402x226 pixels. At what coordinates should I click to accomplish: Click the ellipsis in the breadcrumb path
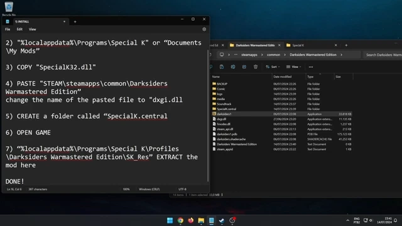236,55
